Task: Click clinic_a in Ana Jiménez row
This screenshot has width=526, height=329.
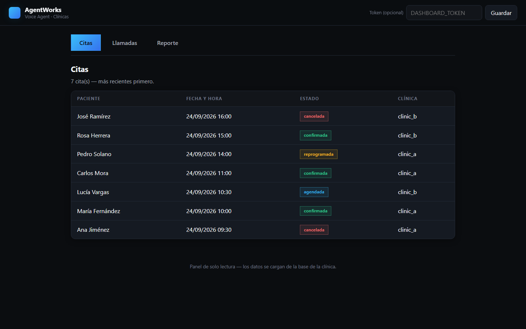Action: [407, 230]
